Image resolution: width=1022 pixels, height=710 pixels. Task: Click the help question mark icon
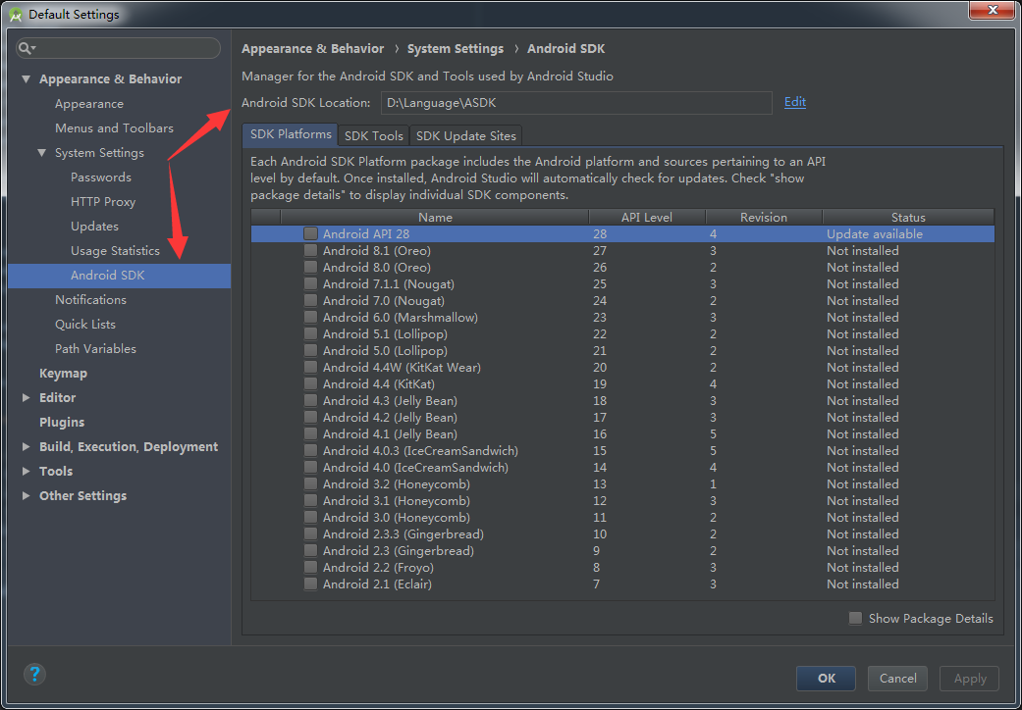click(x=34, y=675)
